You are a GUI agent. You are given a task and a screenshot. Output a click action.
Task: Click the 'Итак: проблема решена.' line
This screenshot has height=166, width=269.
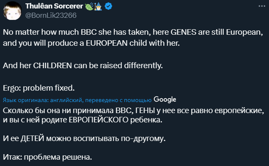[47, 157]
